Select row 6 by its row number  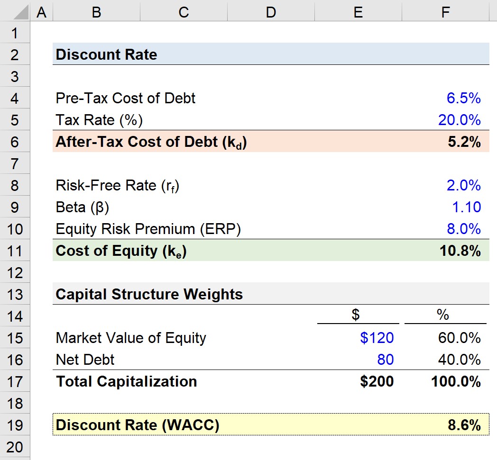tap(15, 142)
